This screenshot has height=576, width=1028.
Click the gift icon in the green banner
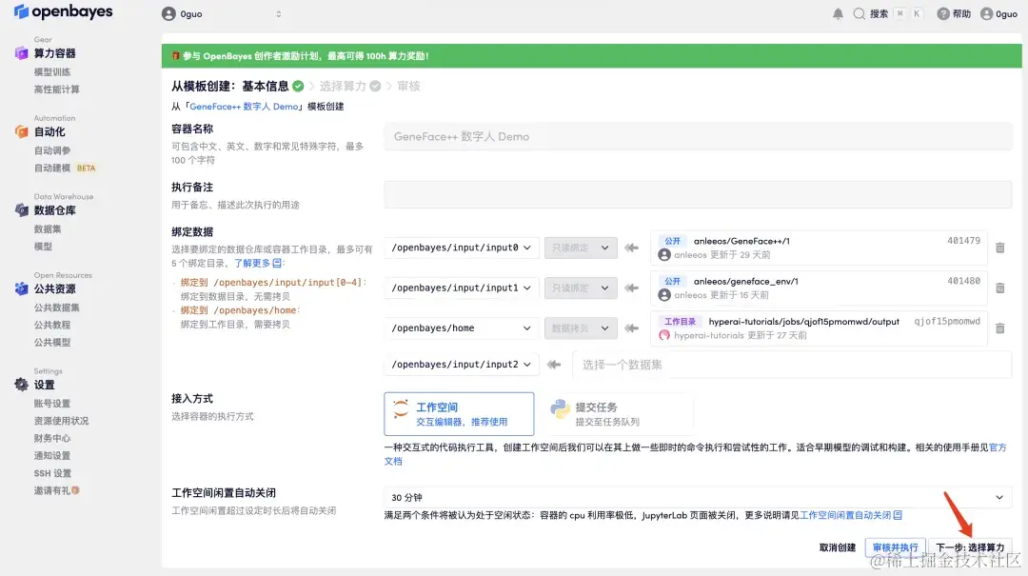pyautogui.click(x=175, y=56)
